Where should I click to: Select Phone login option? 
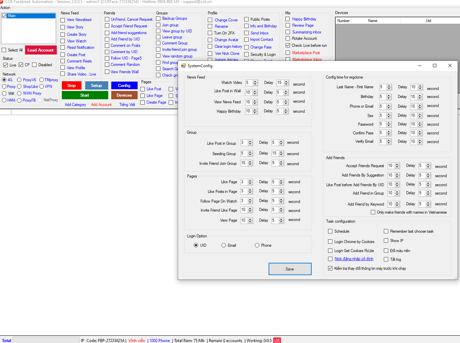(x=257, y=245)
